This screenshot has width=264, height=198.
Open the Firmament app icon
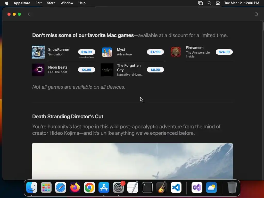pos(176,52)
